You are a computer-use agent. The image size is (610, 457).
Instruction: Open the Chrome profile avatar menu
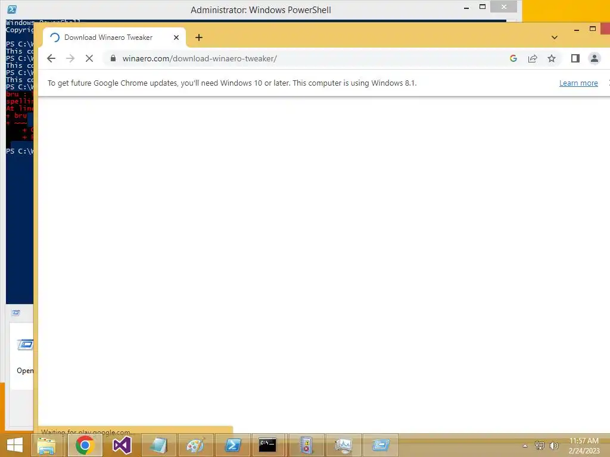tap(594, 58)
